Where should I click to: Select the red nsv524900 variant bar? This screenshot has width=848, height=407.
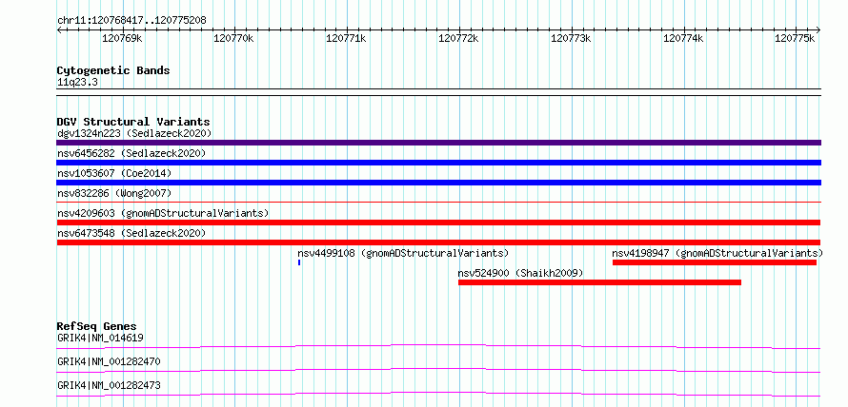[x=599, y=282]
